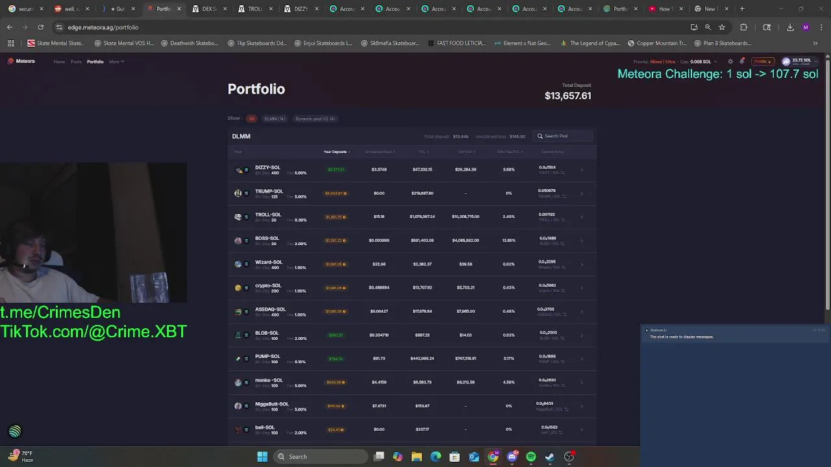Image resolution: width=831 pixels, height=467 pixels.
Task: Open the Home nav item
Action: (x=59, y=62)
